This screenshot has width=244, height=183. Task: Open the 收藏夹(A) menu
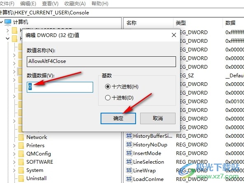[x=75, y=3]
